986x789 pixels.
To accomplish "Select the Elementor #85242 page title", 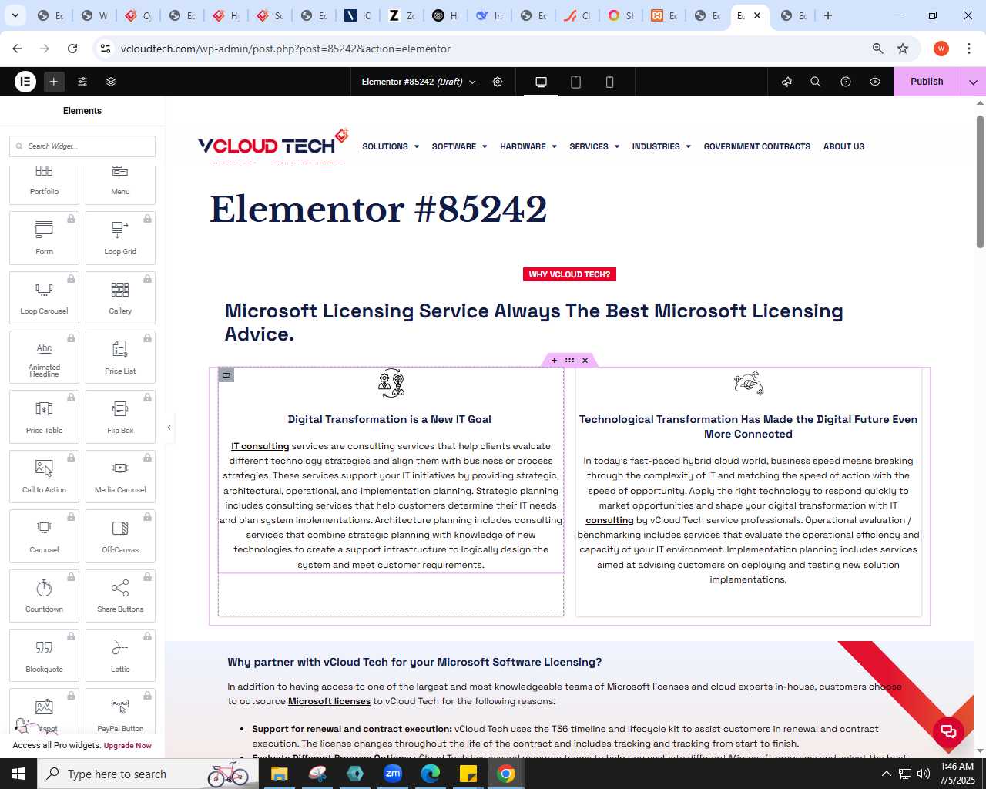I will [x=378, y=209].
